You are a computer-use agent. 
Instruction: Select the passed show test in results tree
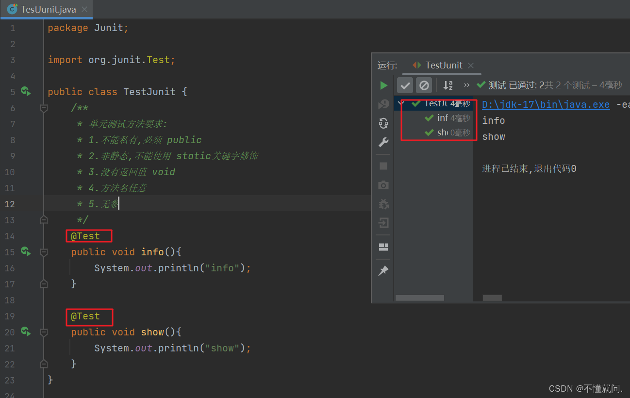point(444,132)
